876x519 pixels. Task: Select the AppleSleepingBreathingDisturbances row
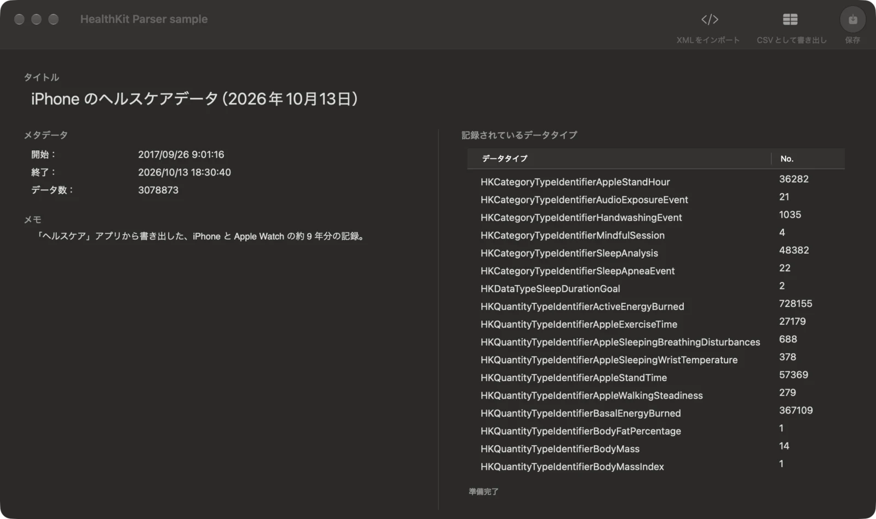656,342
